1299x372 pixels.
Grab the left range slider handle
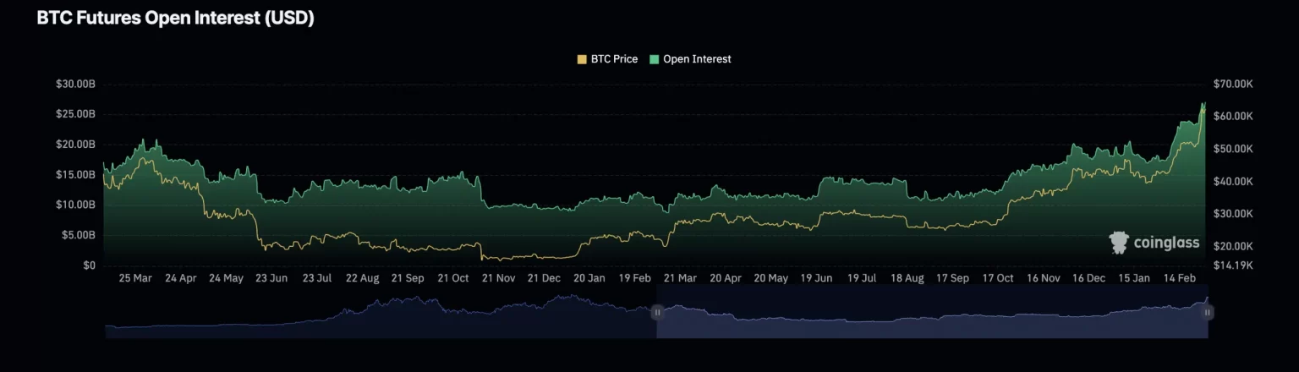click(x=657, y=312)
